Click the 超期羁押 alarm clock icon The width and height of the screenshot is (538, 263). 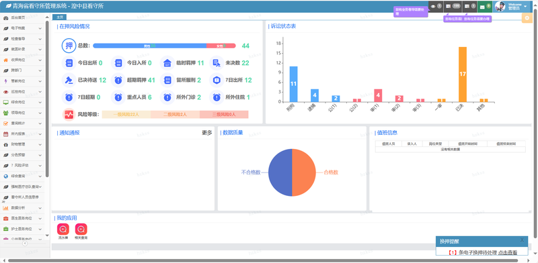[x=118, y=80]
